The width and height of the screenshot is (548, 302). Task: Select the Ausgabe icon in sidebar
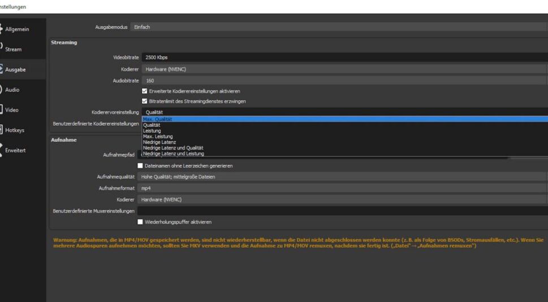(x=2, y=69)
